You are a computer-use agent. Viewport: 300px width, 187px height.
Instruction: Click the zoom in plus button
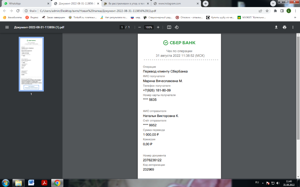[x=158, y=27]
